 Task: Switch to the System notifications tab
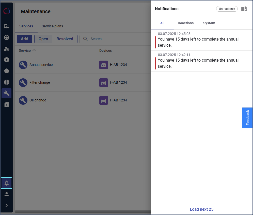click(x=209, y=23)
